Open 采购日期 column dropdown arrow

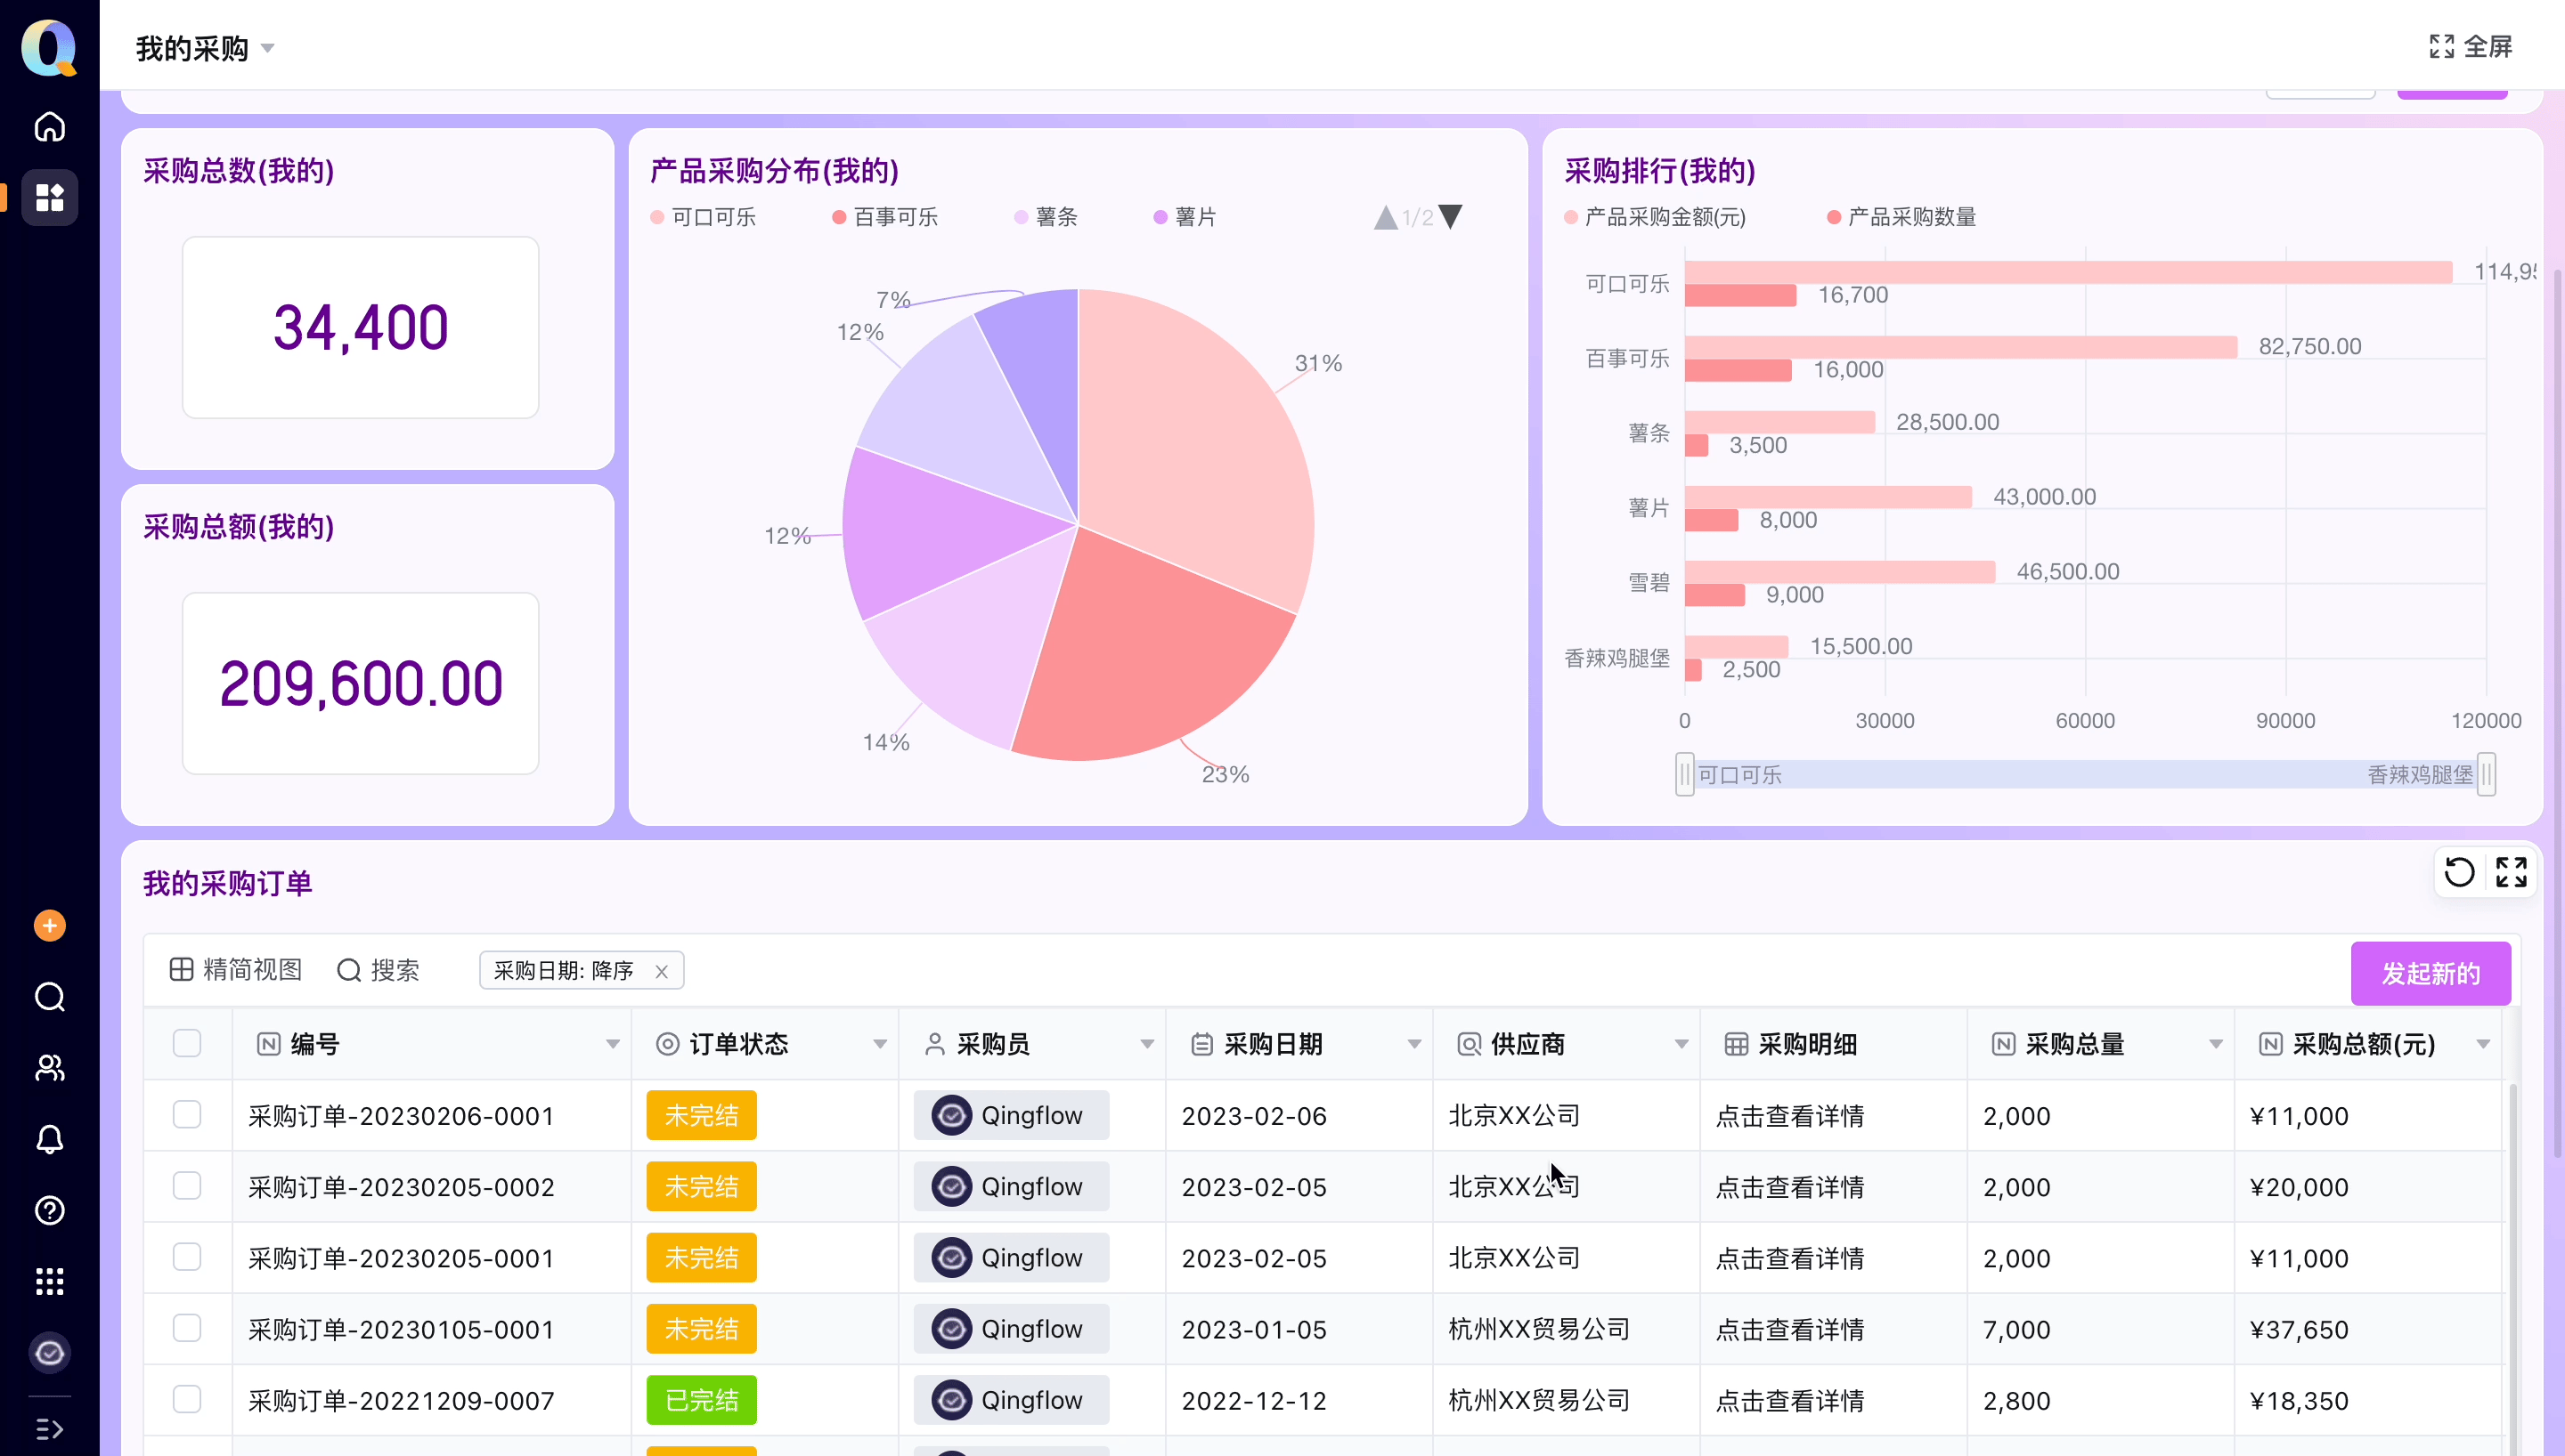point(1413,1044)
